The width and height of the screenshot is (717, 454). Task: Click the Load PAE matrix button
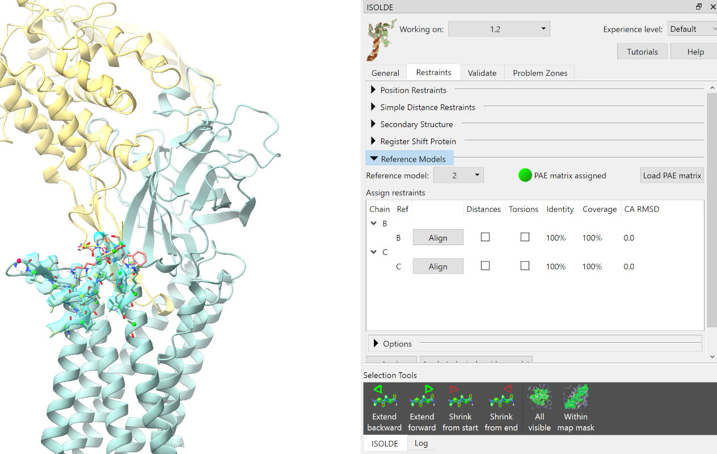tap(672, 175)
